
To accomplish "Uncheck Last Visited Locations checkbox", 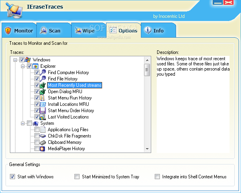I will pyautogui.click(x=37, y=117).
